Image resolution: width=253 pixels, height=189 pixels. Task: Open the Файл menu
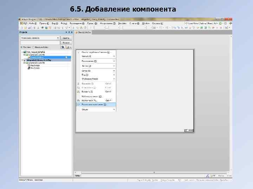33,23
